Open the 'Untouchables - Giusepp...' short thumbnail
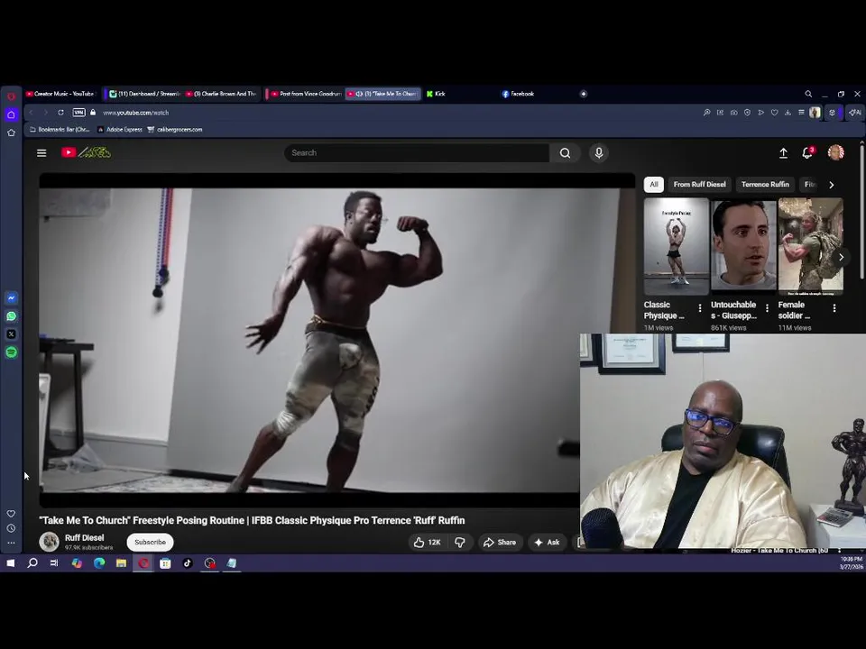866x649 pixels. [x=742, y=244]
